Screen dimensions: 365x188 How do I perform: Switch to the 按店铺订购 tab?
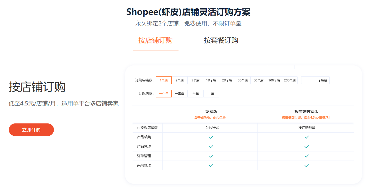click(155, 40)
